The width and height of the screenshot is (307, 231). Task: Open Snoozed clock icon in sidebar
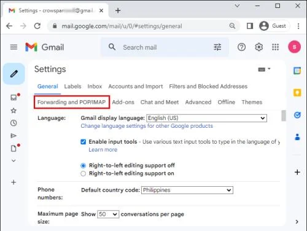(x=14, y=123)
